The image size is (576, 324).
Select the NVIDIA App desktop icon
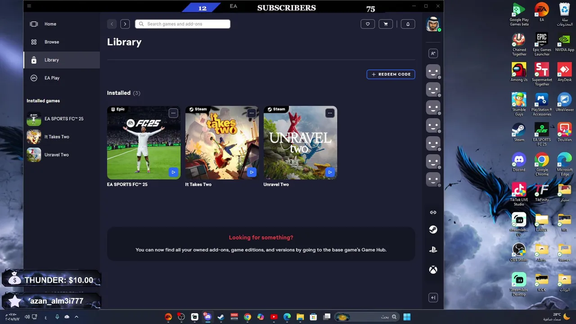[564, 42]
